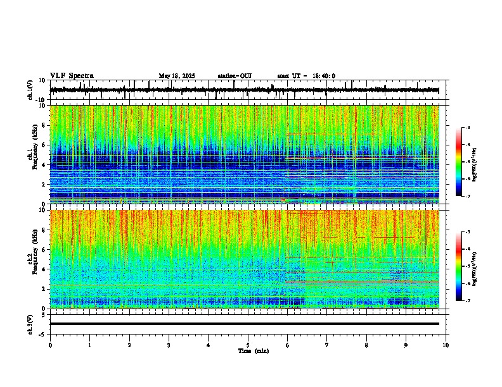Click the ch.2 PSD color bar
Image resolution: width=502 pixels, height=387 pixels.
458,266
